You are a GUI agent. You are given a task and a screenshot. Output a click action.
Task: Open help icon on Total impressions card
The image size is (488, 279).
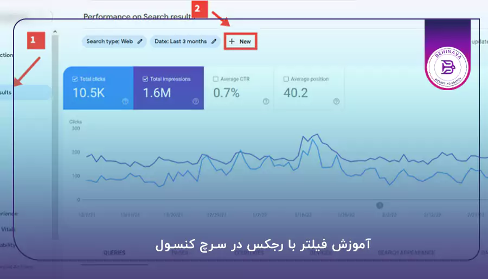point(195,101)
